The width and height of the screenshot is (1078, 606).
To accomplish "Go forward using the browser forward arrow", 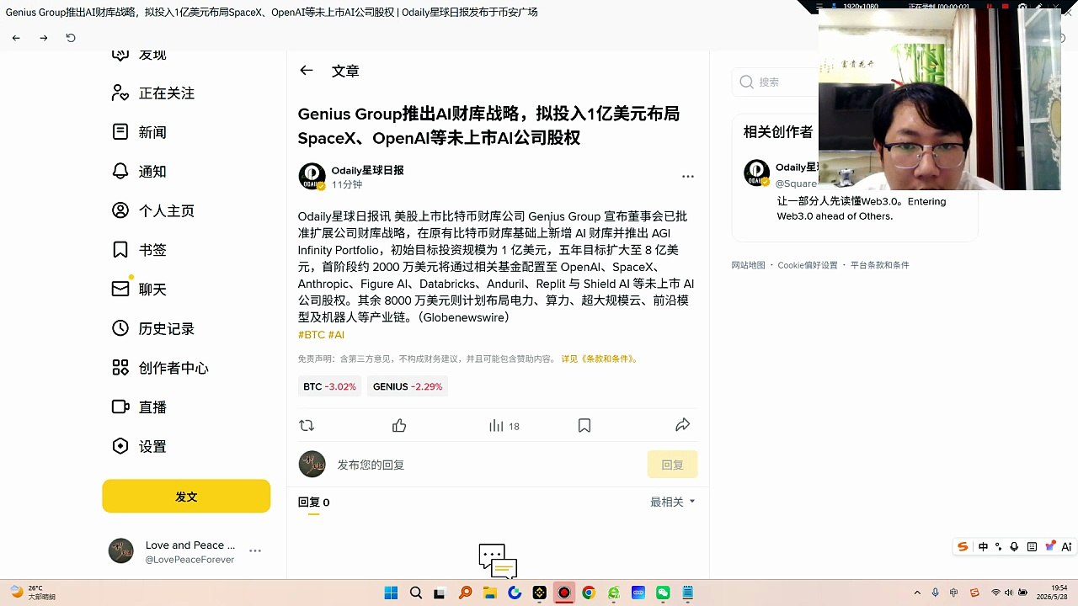I will click(43, 38).
